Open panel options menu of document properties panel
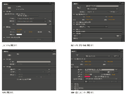Screen dimensions: 128x96 53,4
